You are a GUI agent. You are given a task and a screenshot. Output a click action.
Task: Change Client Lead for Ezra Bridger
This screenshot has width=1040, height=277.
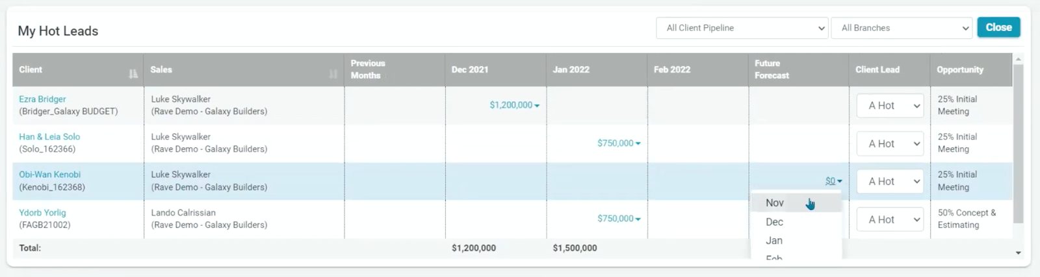tap(890, 106)
